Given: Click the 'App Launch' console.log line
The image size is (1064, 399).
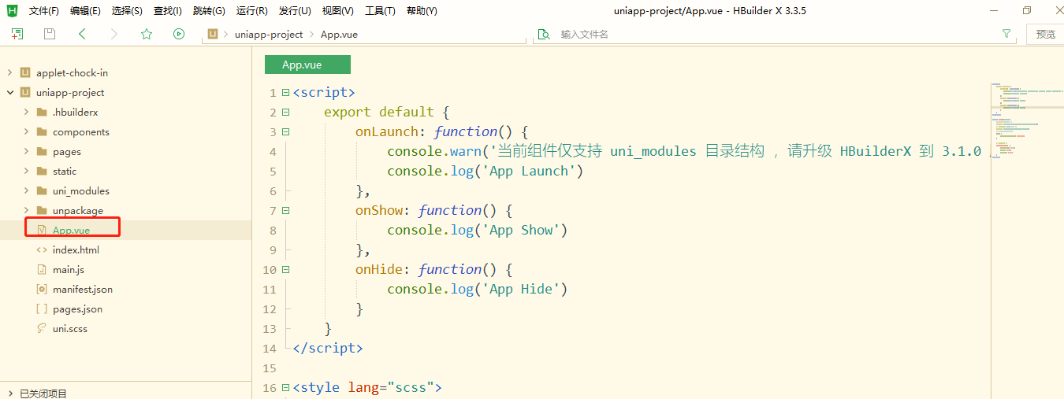Looking at the screenshot, I should (485, 172).
